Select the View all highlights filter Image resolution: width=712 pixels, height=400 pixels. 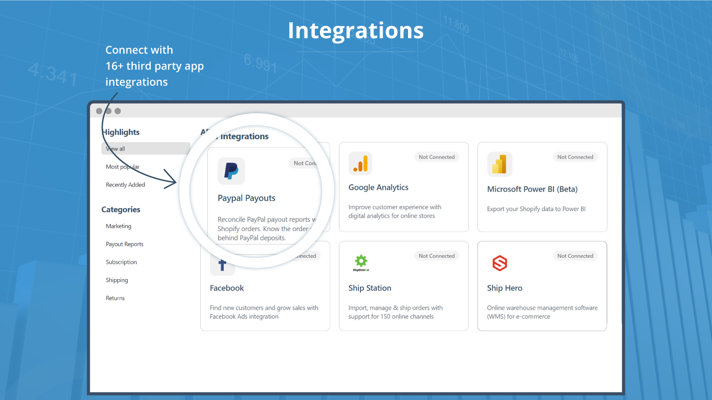pyautogui.click(x=146, y=148)
